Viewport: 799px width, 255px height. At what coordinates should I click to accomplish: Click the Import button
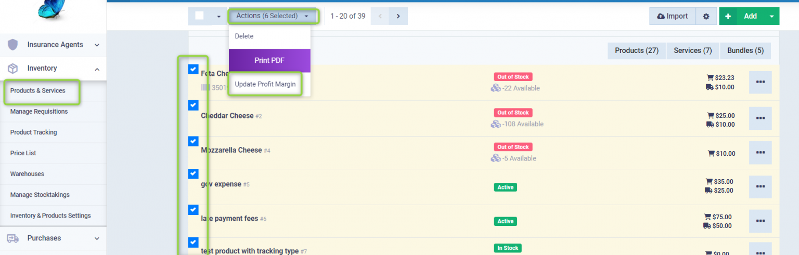pyautogui.click(x=673, y=17)
